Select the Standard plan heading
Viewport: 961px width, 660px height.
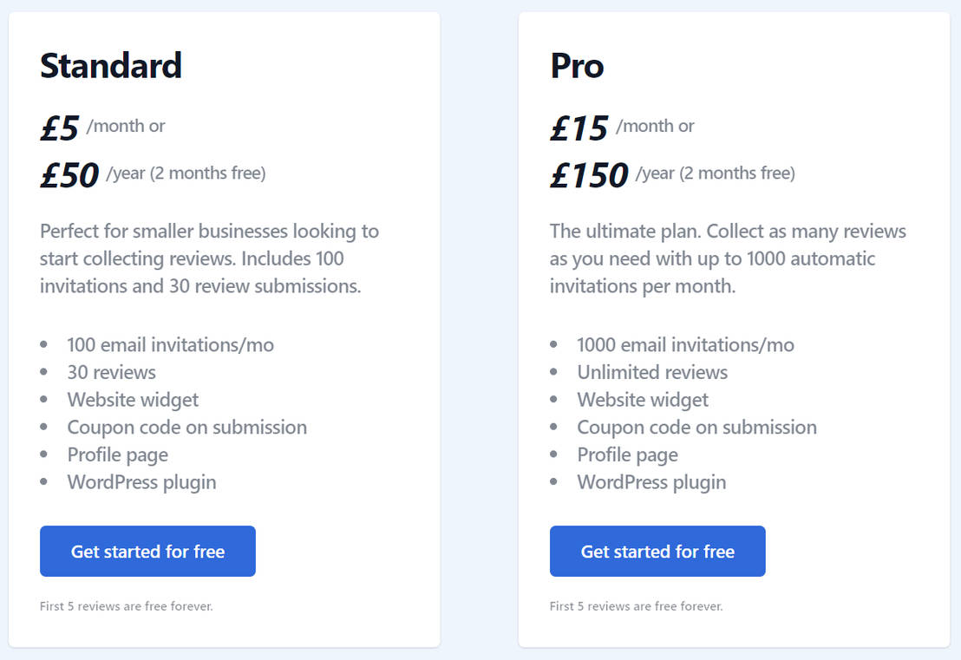click(x=111, y=66)
